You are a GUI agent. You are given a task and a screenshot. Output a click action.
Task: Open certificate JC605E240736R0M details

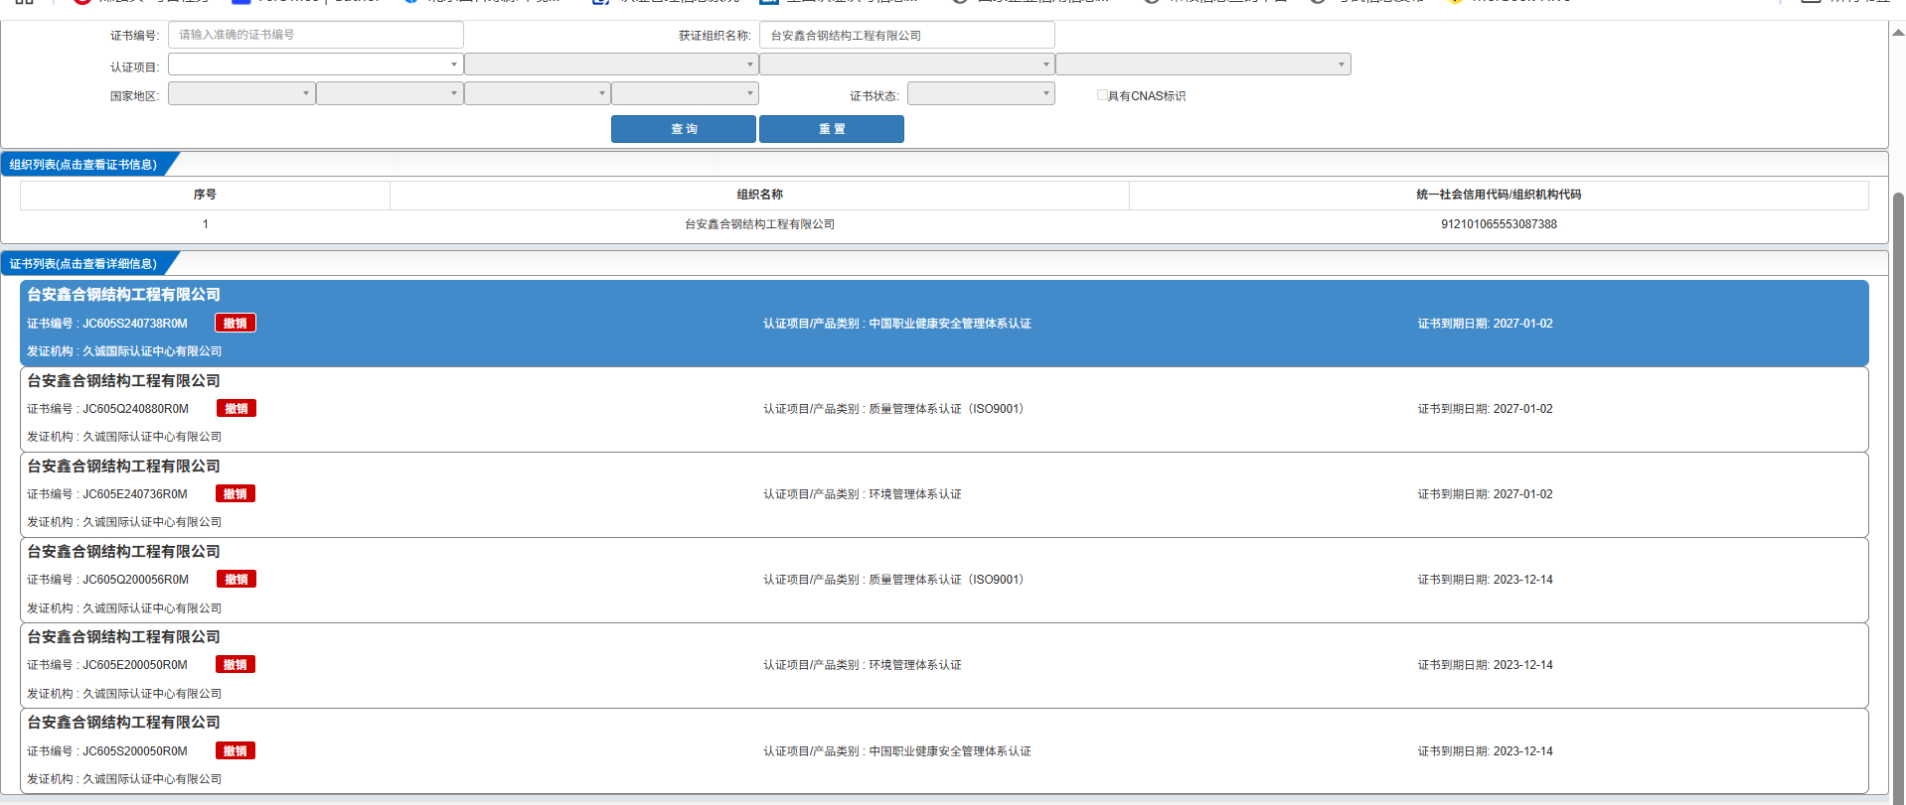click(x=944, y=494)
